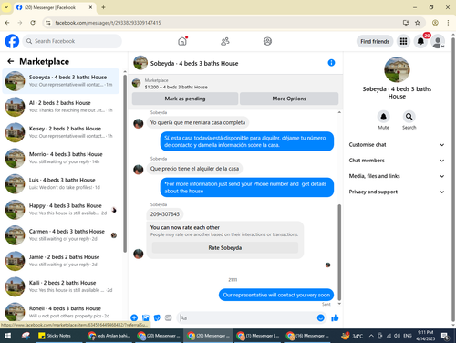Viewport: 456px width, 343px height.
Task: Click the browser address bar URL
Action: 108,23
